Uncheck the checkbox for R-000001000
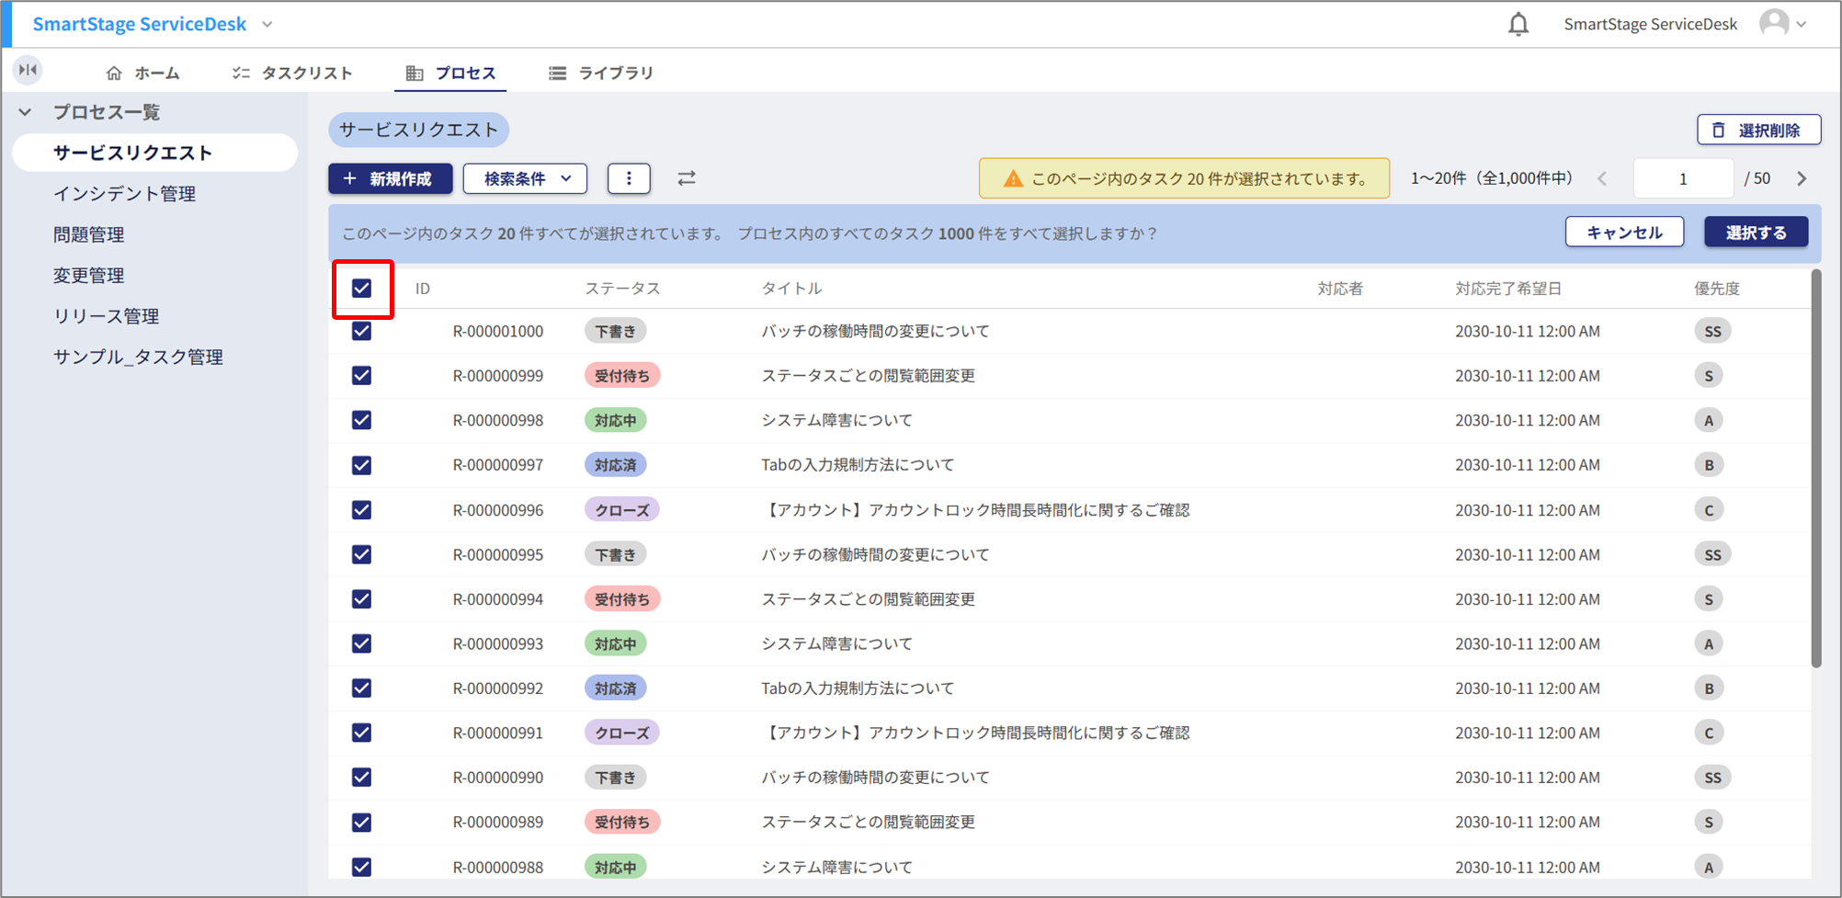 (362, 331)
